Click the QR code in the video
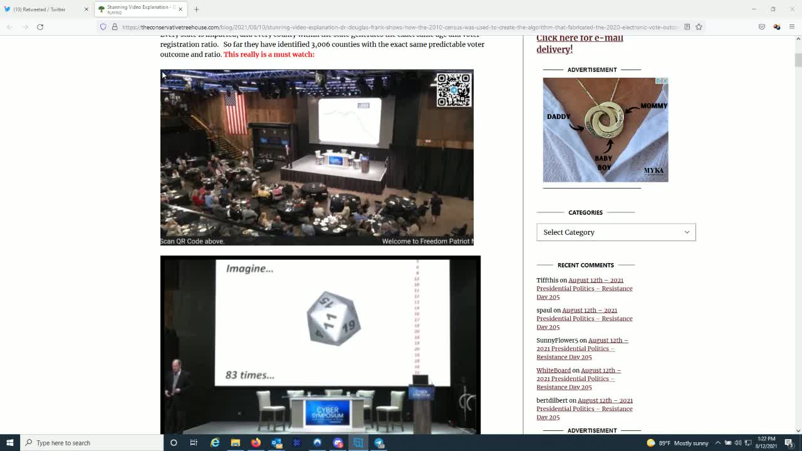 pos(454,90)
